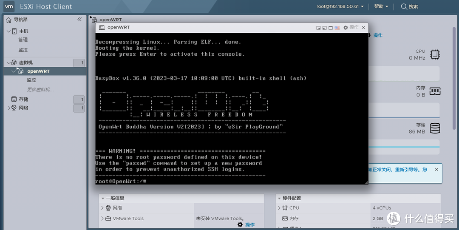Image resolution: width=459 pixels, height=230 pixels.
Task: Click inside the openWRT console terminal
Action: 232,108
